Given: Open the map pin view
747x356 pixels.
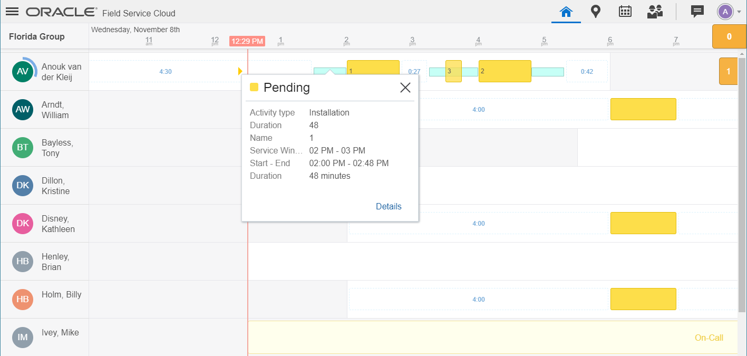Looking at the screenshot, I should (596, 12).
